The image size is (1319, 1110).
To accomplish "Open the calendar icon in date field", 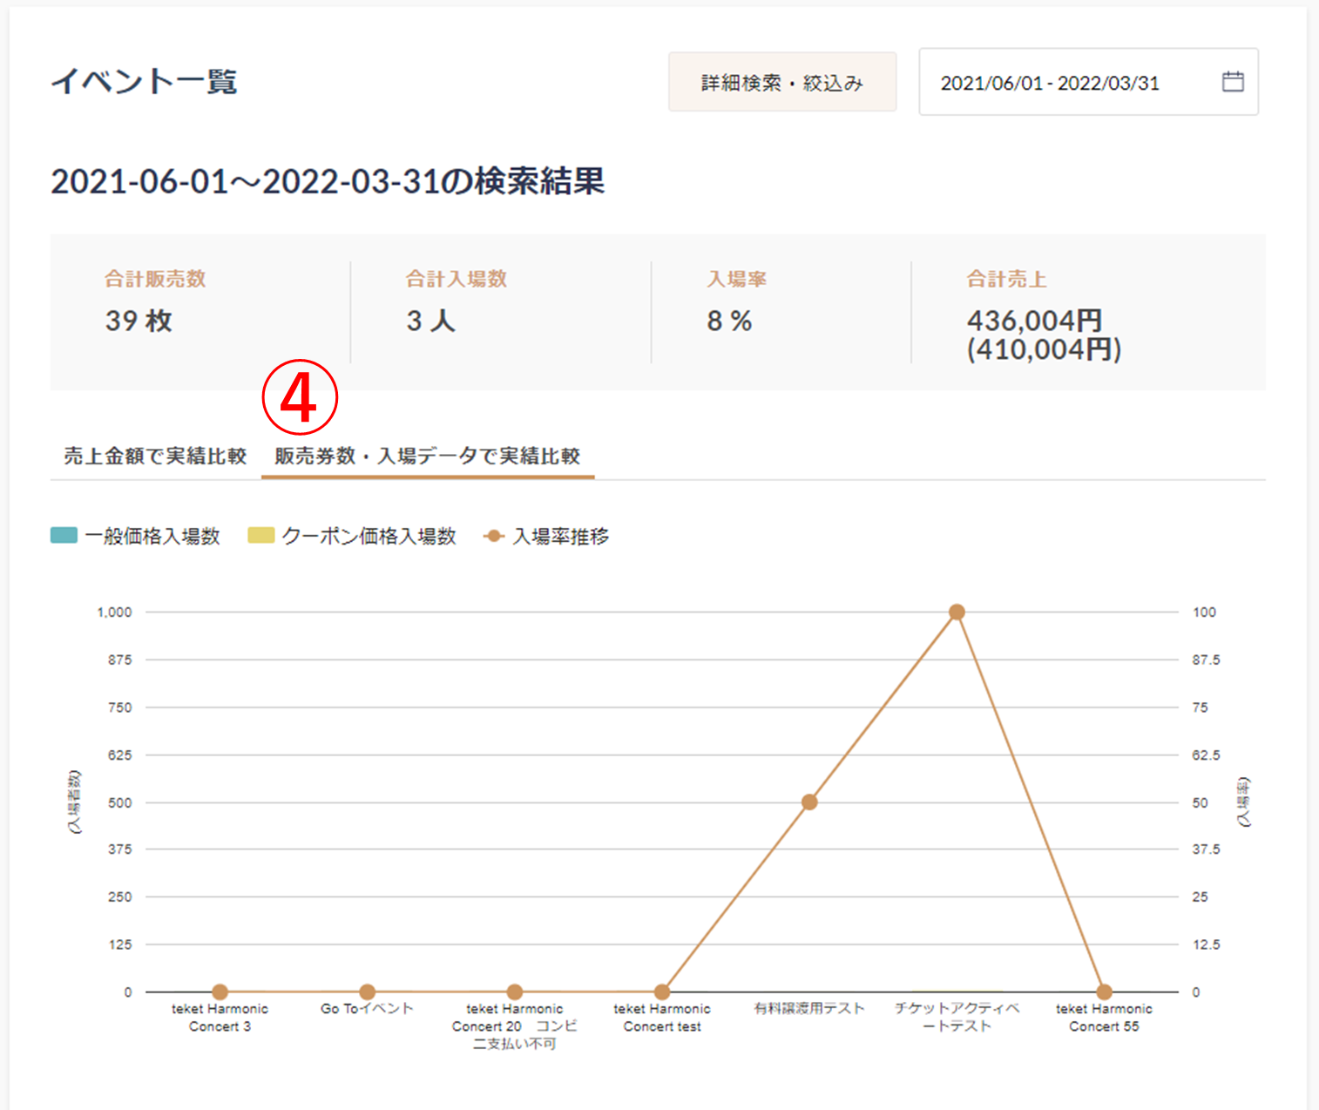I will 1232,81.
